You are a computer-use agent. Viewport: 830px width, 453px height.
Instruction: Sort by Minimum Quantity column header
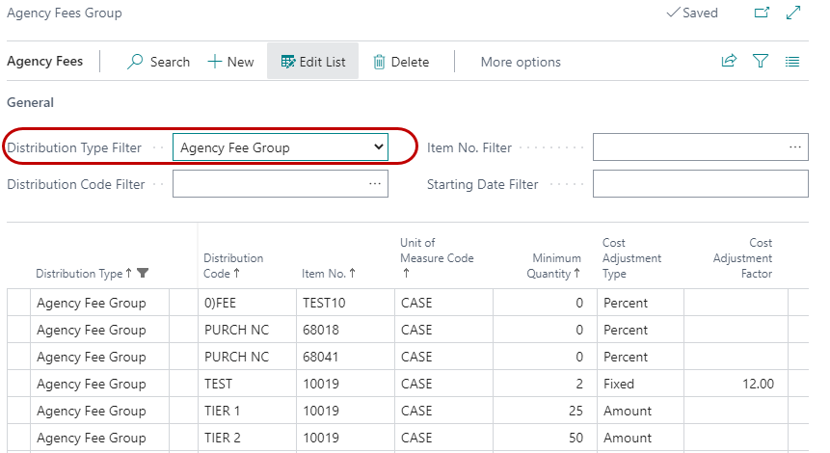(x=553, y=266)
